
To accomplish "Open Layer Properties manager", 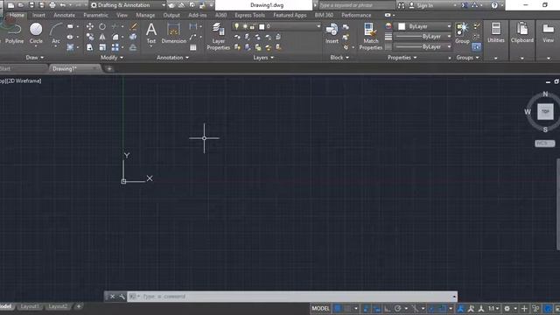I will coord(218,36).
